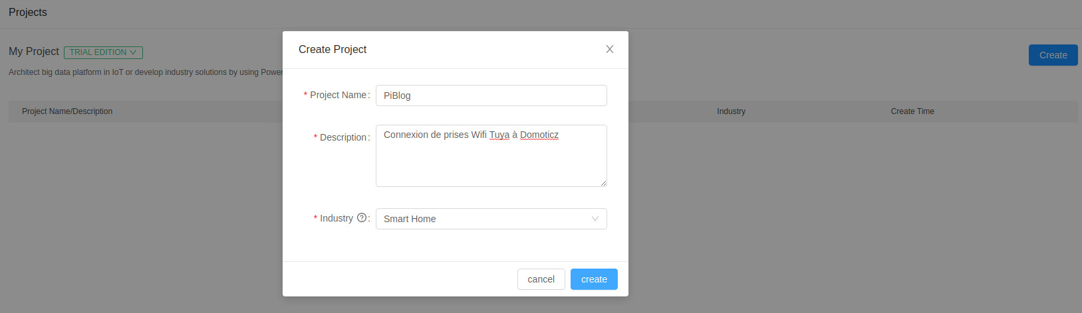Click the Description field label in the dialog
1082x313 pixels.
(343, 137)
